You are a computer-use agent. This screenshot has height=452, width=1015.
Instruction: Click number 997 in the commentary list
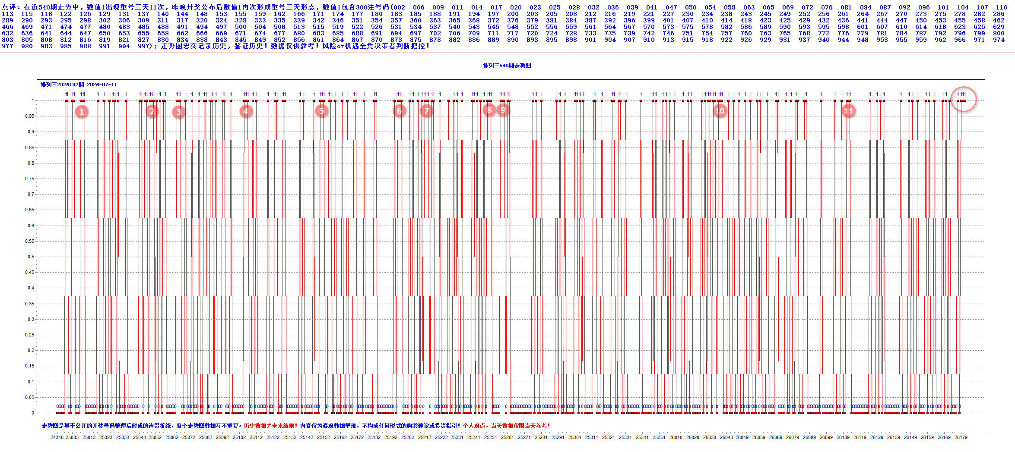coord(144,46)
